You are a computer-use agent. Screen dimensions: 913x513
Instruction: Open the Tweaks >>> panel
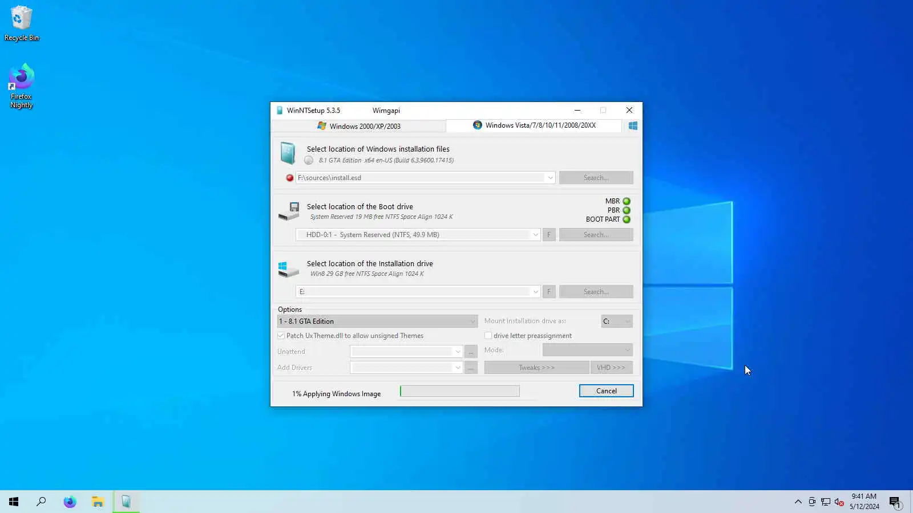536,368
